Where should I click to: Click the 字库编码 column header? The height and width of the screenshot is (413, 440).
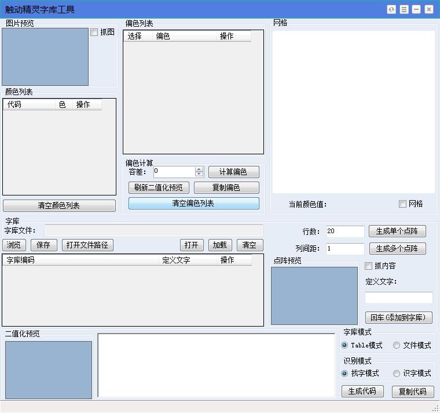(81, 260)
